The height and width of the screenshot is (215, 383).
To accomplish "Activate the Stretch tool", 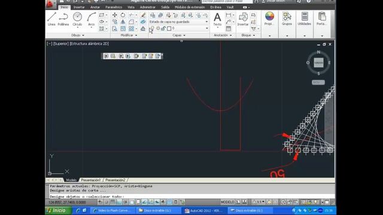I will tap(114, 29).
